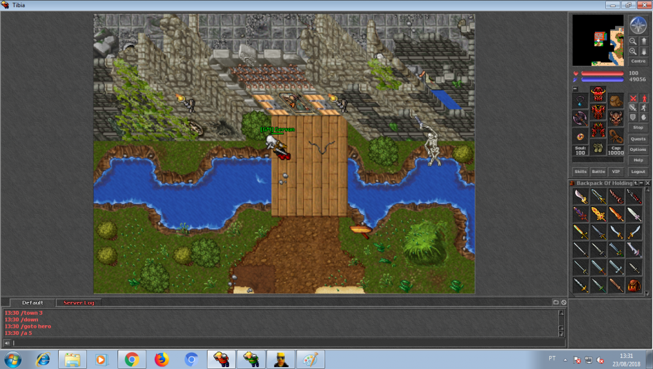Click the minimap display
Screen dimensions: 653x369
click(x=598, y=40)
